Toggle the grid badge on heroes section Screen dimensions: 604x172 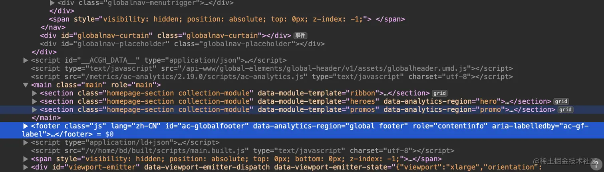[x=561, y=101]
